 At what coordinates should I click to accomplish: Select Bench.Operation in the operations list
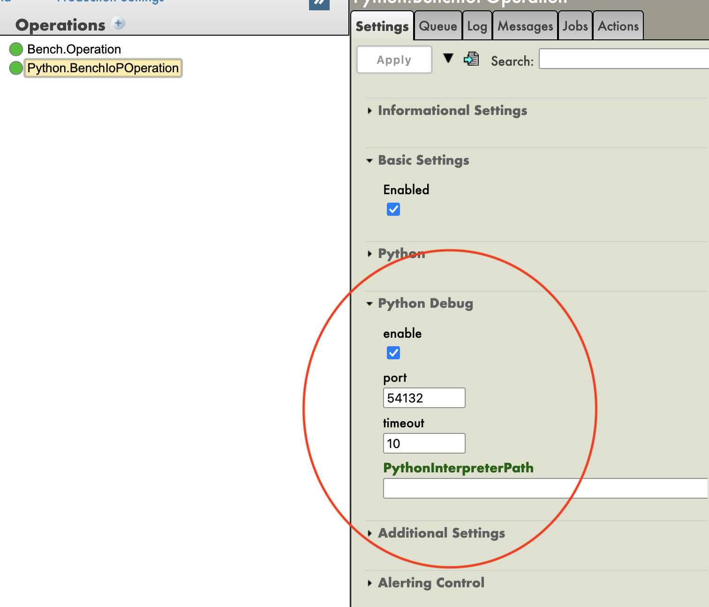click(x=74, y=49)
